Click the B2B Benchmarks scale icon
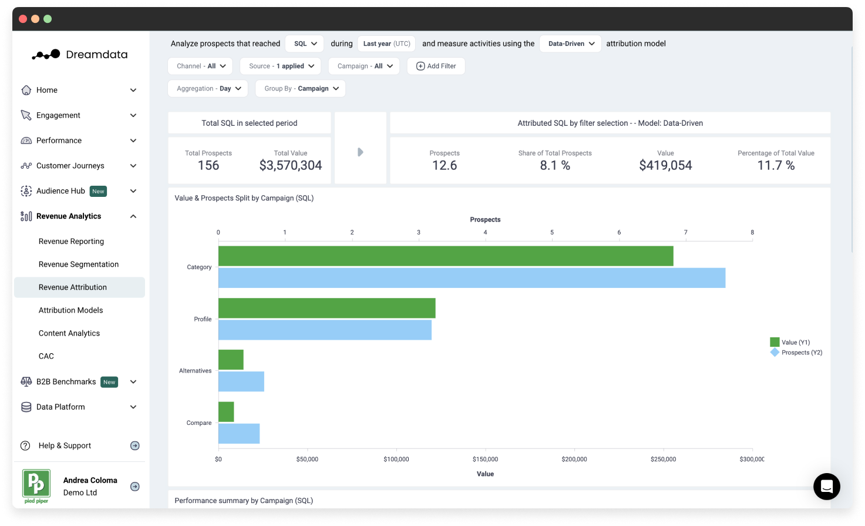Screen dimensions: 865x526 26,381
